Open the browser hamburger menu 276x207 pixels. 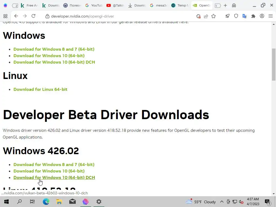[x=271, y=16]
